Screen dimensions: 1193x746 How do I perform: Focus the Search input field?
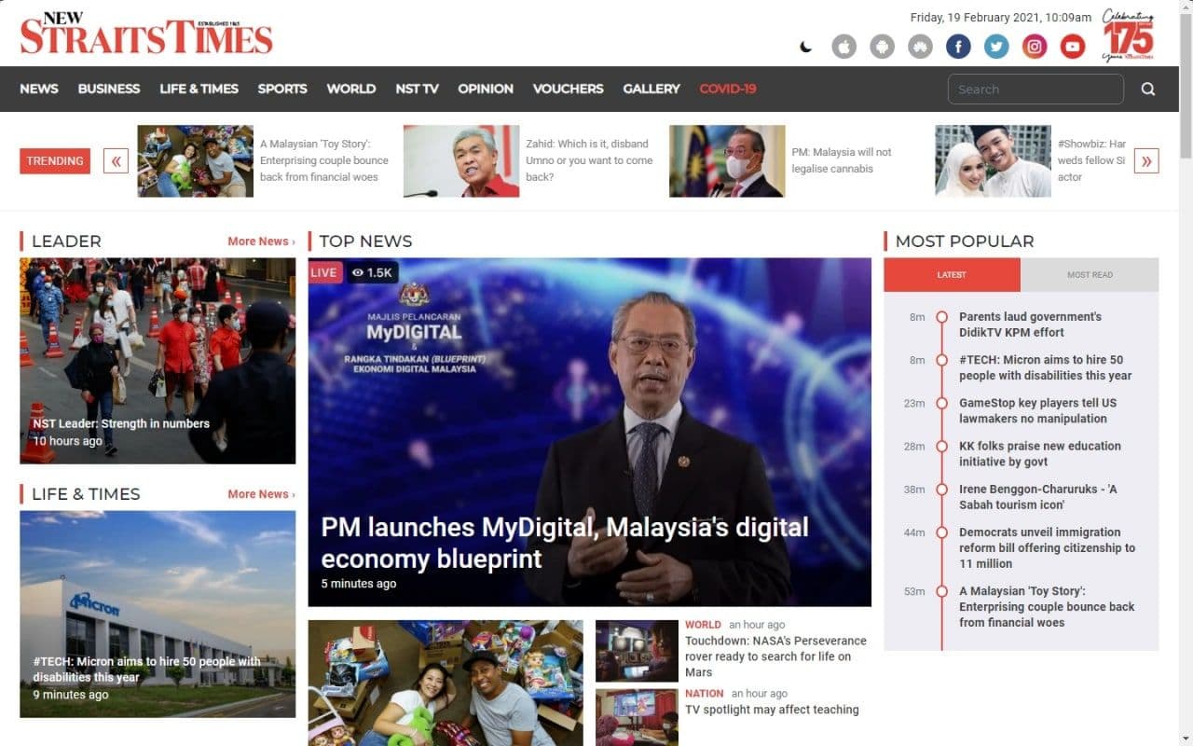pos(1035,90)
